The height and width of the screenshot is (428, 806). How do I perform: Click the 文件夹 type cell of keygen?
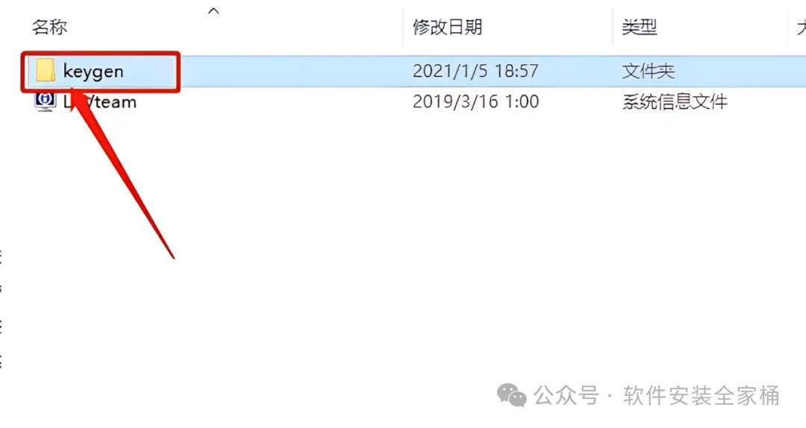pyautogui.click(x=649, y=71)
